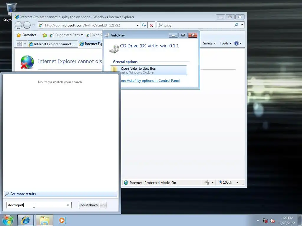This screenshot has width=302, height=226.
Task: Click the IE address bar URL
Action: [83, 25]
